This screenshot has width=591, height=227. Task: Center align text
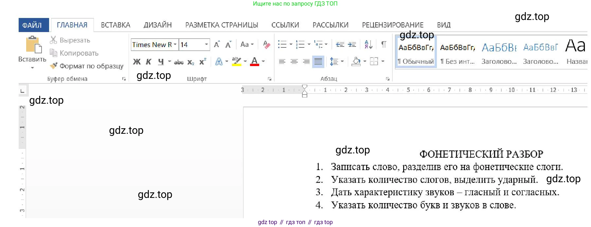(x=294, y=61)
